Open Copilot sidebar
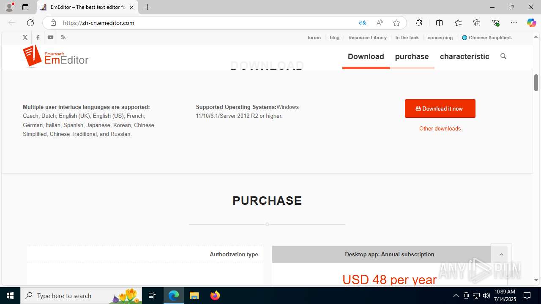Screen dimensions: 541x304 click(x=531, y=23)
